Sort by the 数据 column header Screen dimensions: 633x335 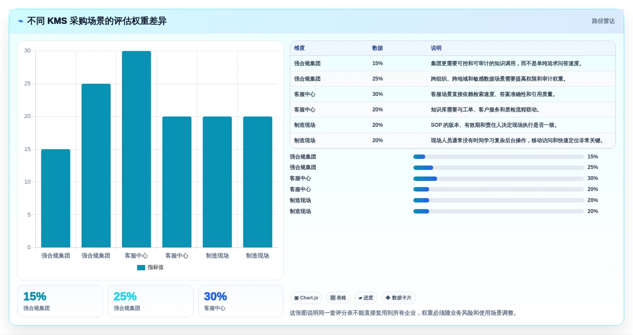[378, 48]
